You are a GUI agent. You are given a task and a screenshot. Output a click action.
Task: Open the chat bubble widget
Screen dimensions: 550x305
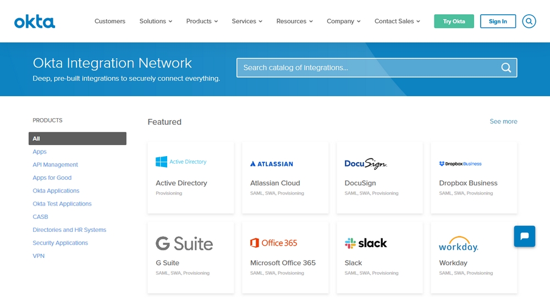point(524,236)
